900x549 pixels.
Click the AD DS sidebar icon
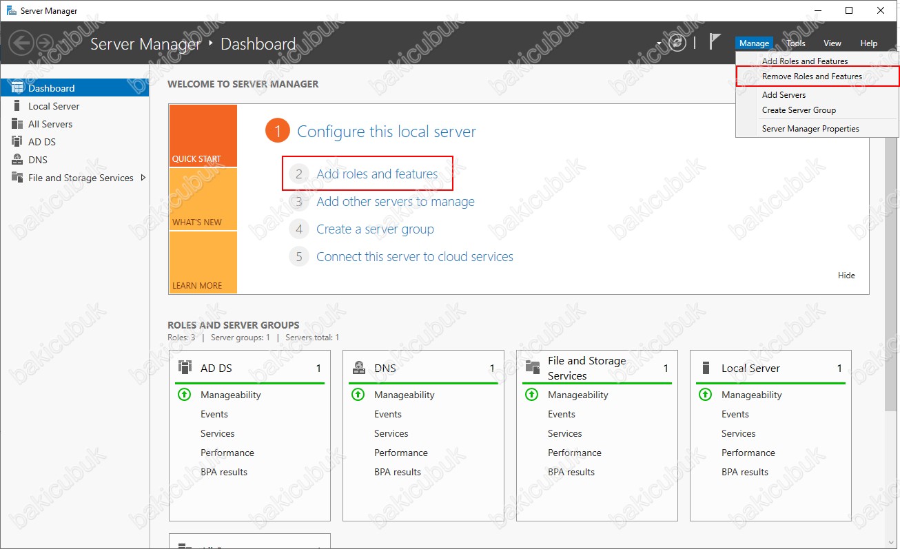coord(17,142)
